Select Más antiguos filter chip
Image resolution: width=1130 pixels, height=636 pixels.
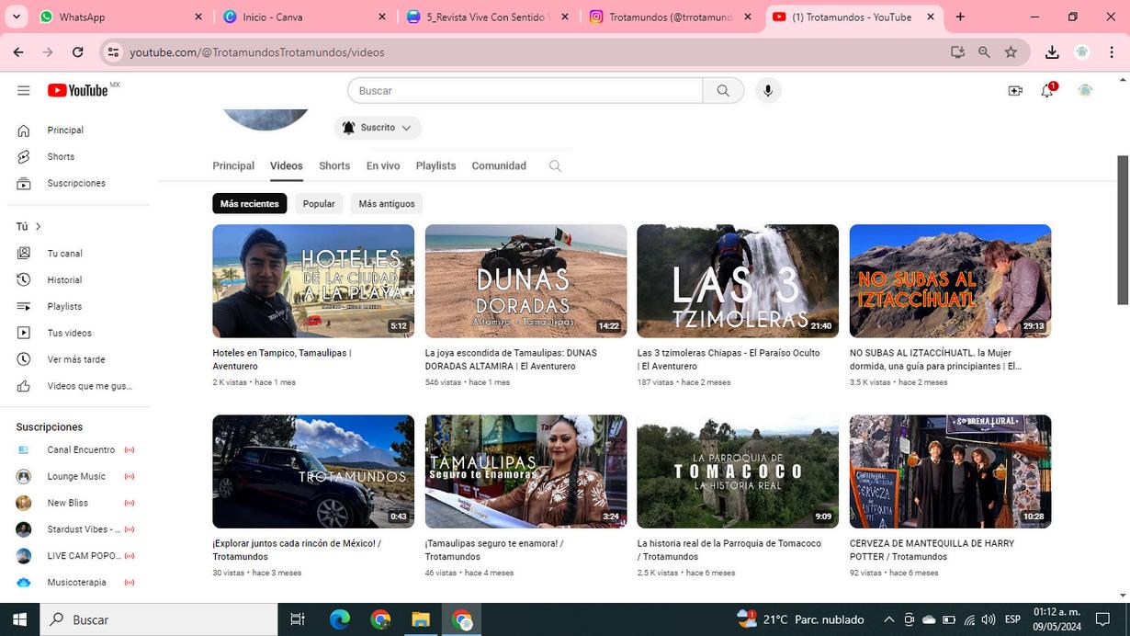pyautogui.click(x=387, y=204)
